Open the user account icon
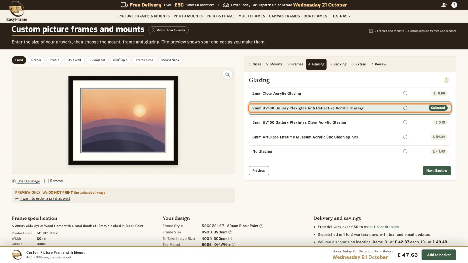Screen dimensions: 468x263 tap(444, 5)
